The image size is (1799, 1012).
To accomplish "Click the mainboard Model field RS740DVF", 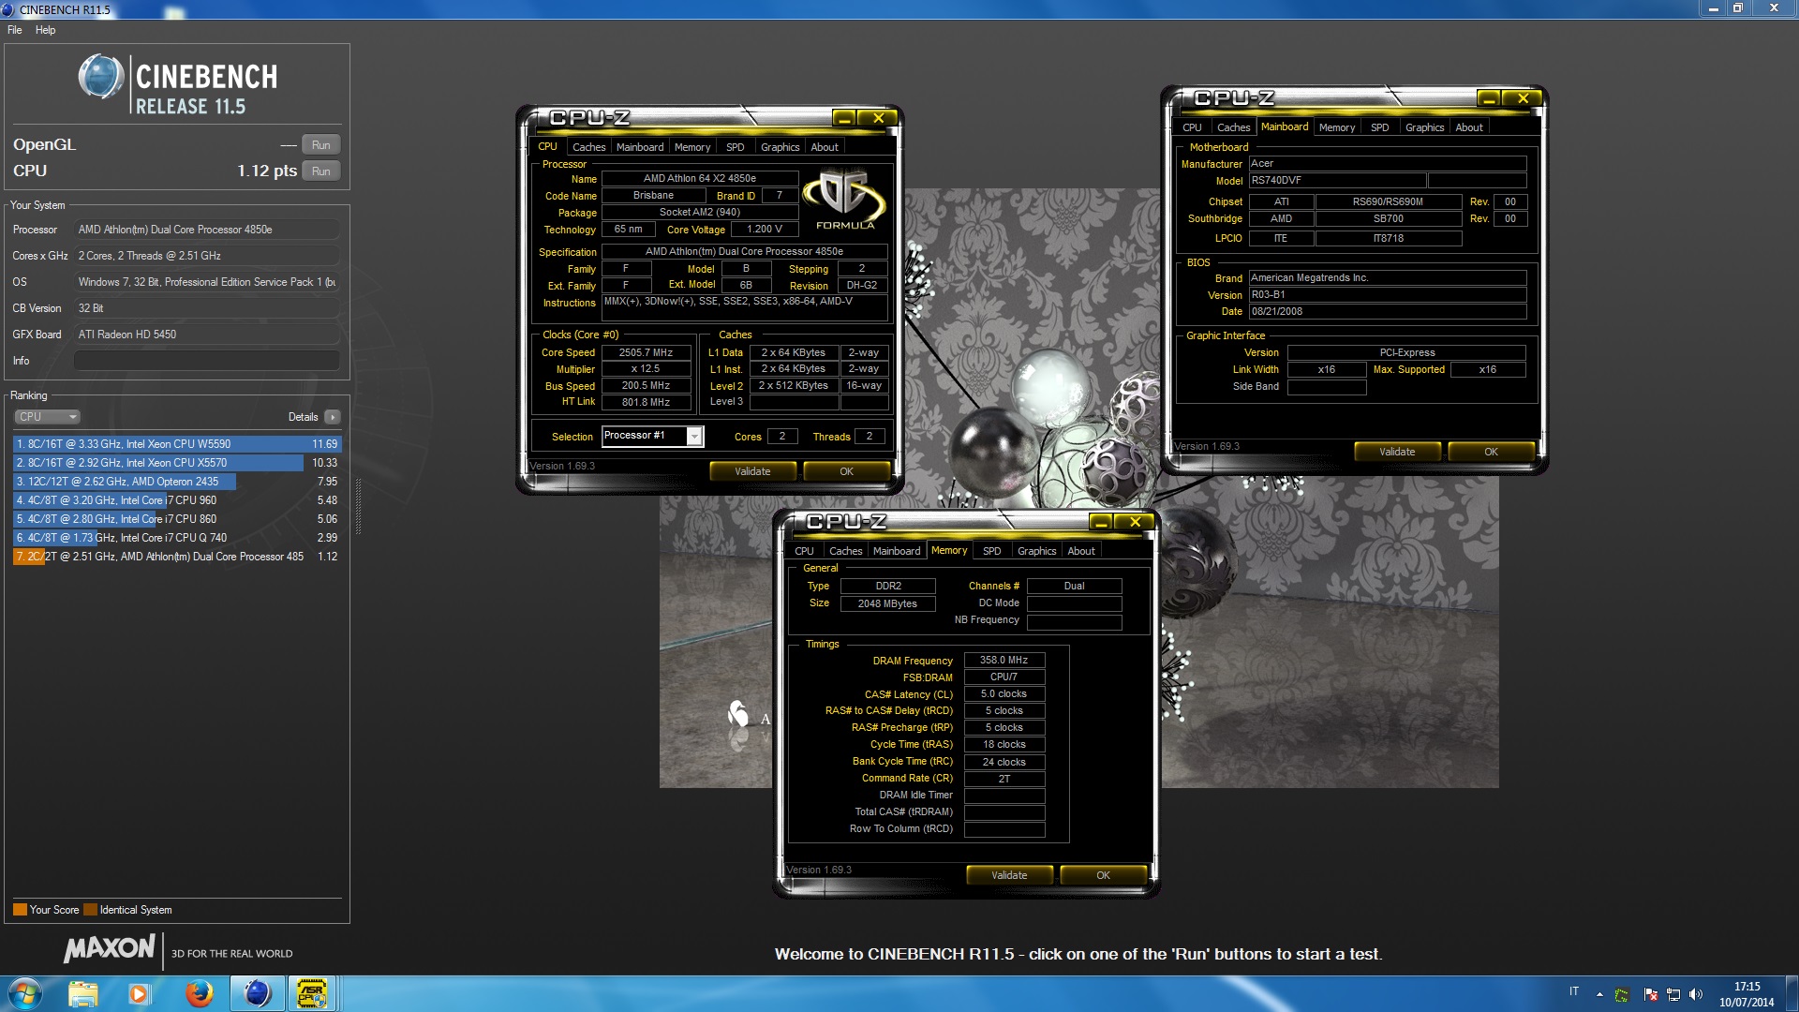I will (1337, 181).
